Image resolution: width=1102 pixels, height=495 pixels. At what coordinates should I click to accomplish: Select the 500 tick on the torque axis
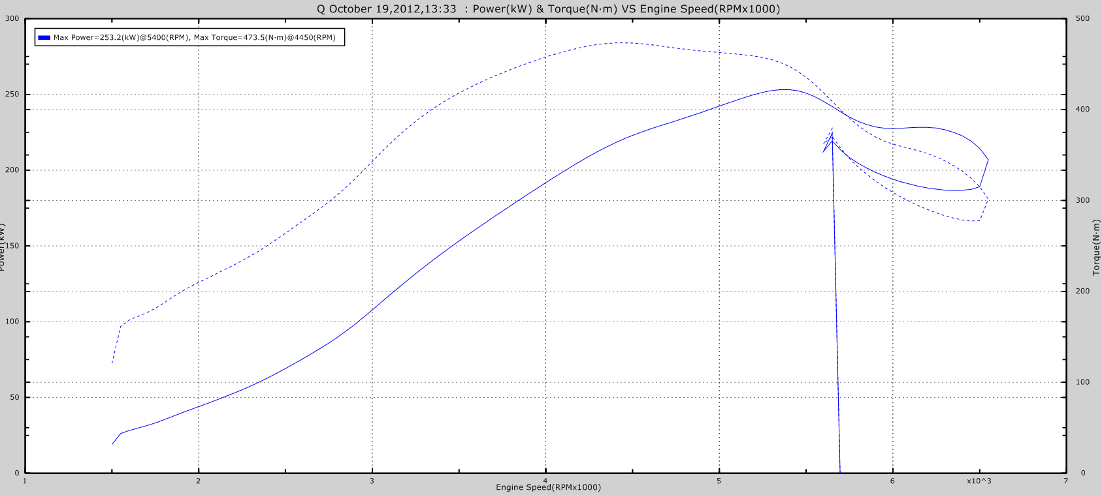click(x=1082, y=19)
